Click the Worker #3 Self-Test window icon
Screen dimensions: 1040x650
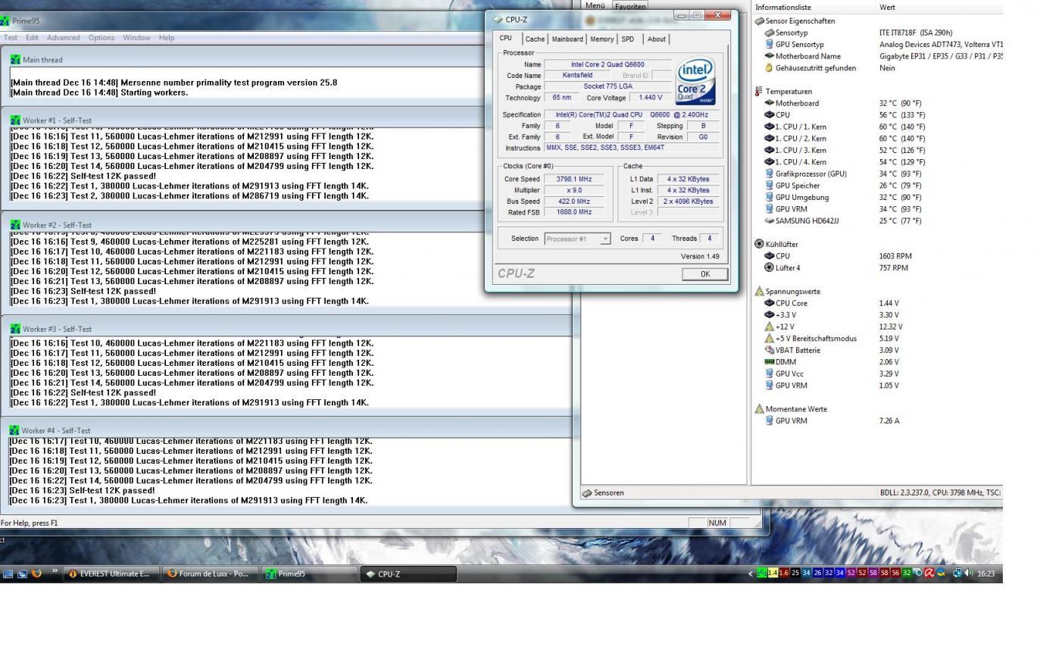[x=15, y=329]
